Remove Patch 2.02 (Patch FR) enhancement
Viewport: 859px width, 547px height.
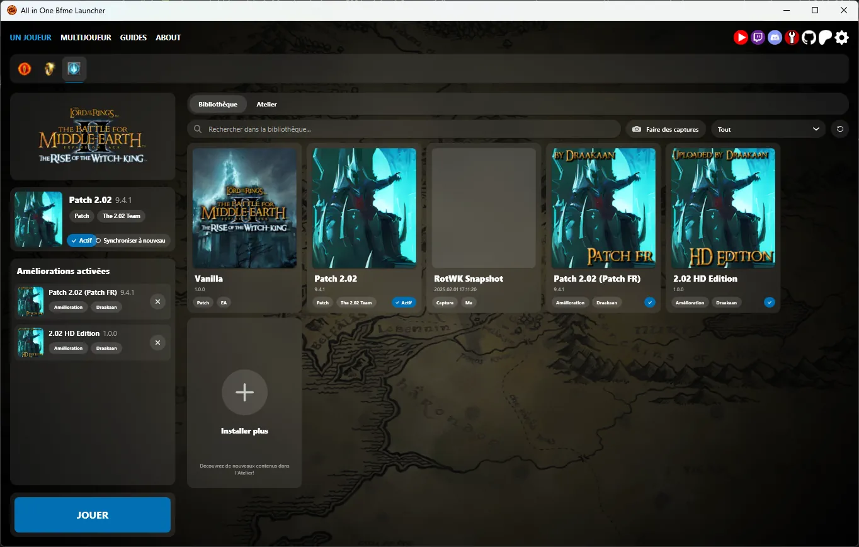[x=157, y=302]
